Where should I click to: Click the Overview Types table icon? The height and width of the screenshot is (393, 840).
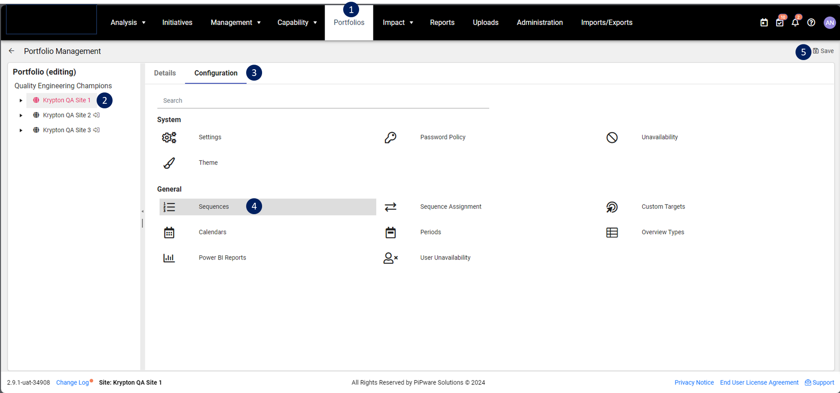pos(612,233)
